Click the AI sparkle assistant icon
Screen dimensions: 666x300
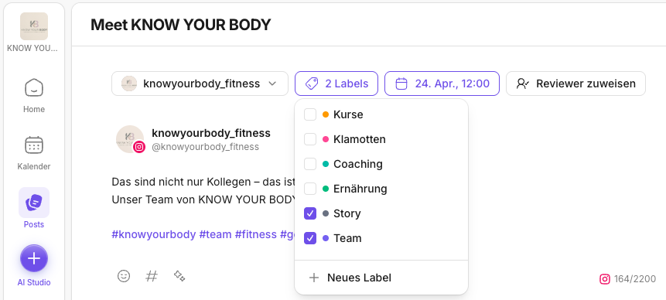179,276
